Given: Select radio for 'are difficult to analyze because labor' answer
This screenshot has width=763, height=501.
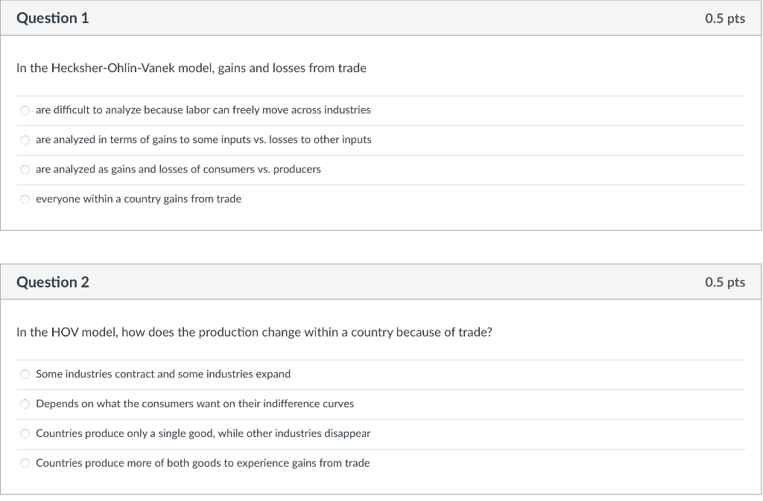Looking at the screenshot, I should click(x=25, y=110).
